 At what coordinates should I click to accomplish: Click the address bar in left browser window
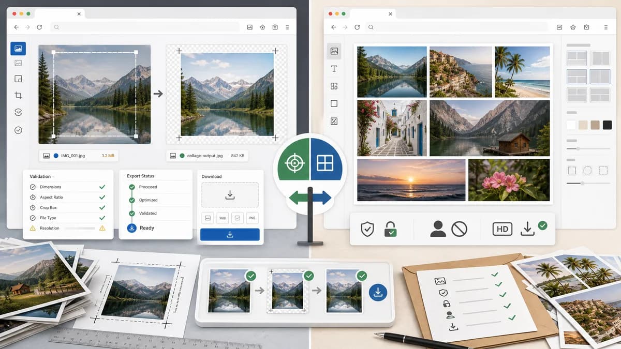(x=145, y=27)
